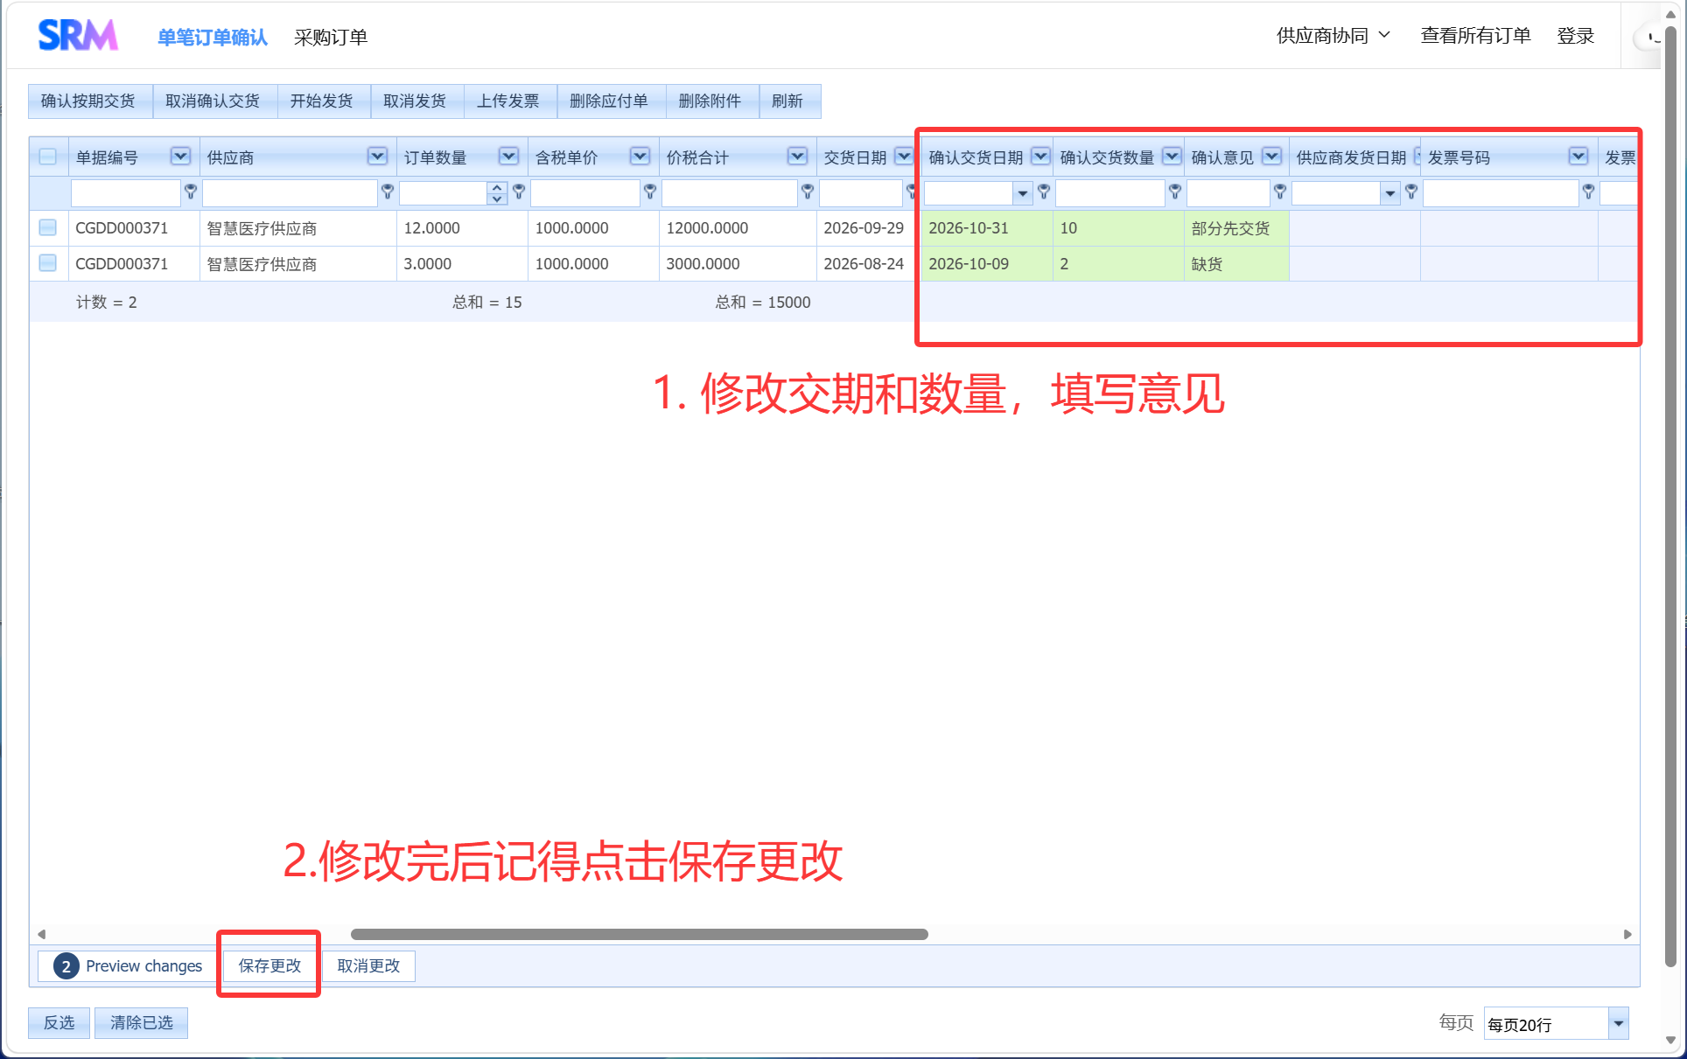1687x1059 pixels.
Task: Open 供应商发货日期 filter date dropdown
Action: 1390,192
